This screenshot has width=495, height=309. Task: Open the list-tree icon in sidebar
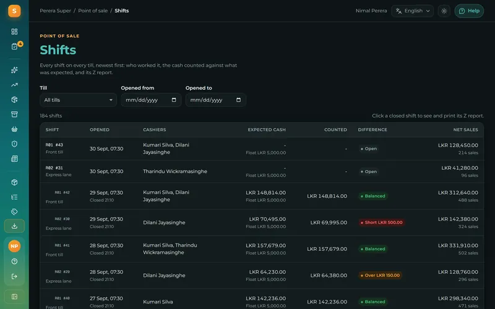(x=14, y=197)
